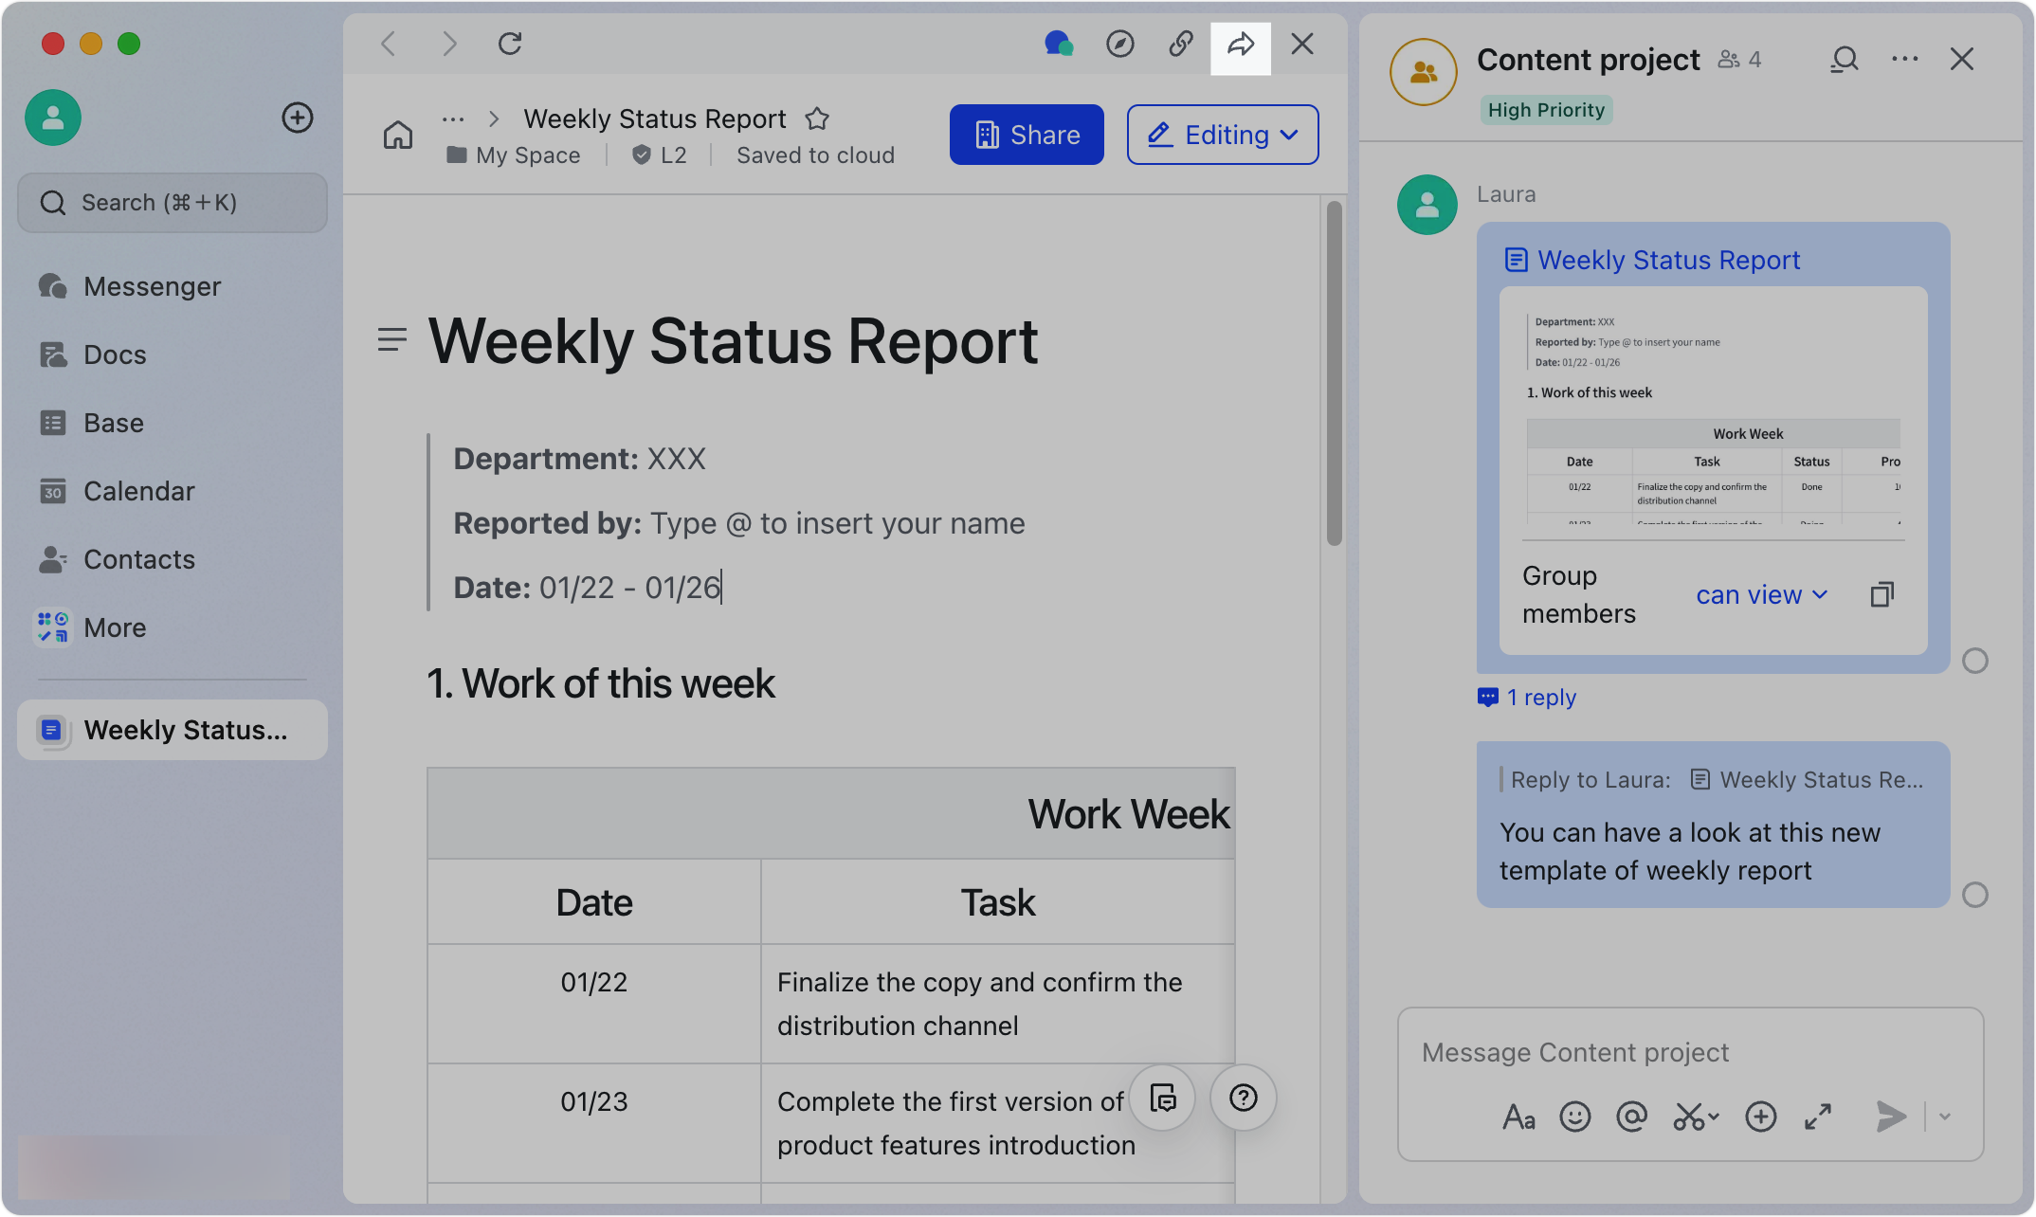Expand the breadcrumb ellipsis

(453, 118)
